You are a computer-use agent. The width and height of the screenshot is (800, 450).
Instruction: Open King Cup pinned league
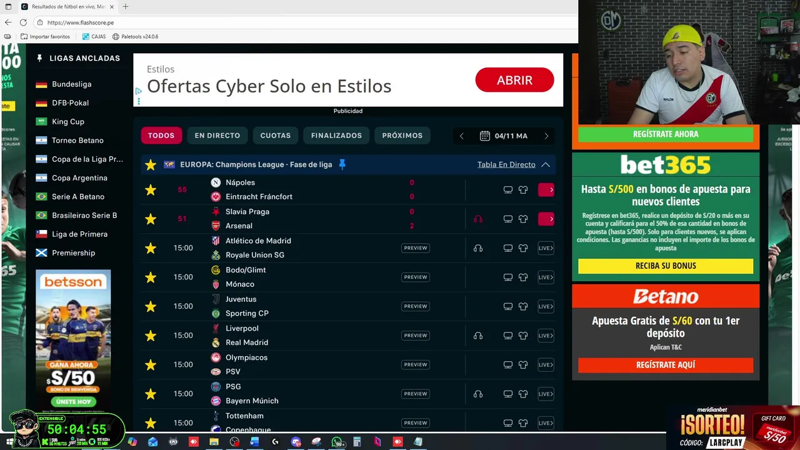pos(67,122)
